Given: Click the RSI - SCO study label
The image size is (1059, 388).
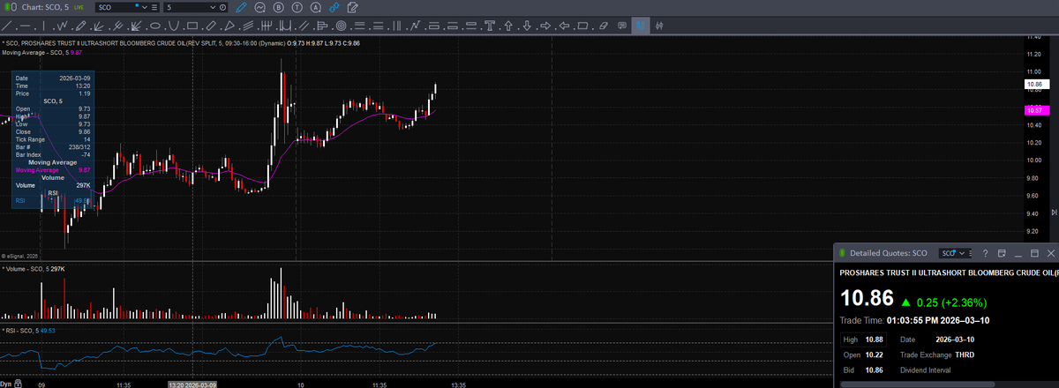Looking at the screenshot, I should pos(31,330).
